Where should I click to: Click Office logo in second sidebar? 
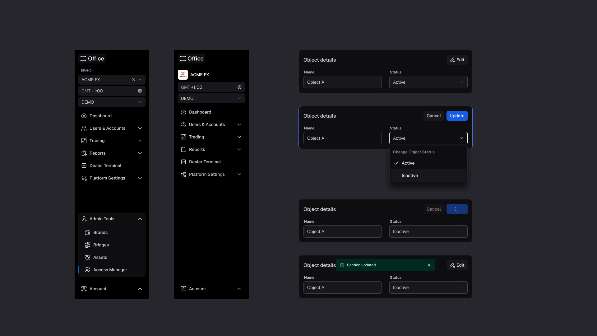coord(192,58)
